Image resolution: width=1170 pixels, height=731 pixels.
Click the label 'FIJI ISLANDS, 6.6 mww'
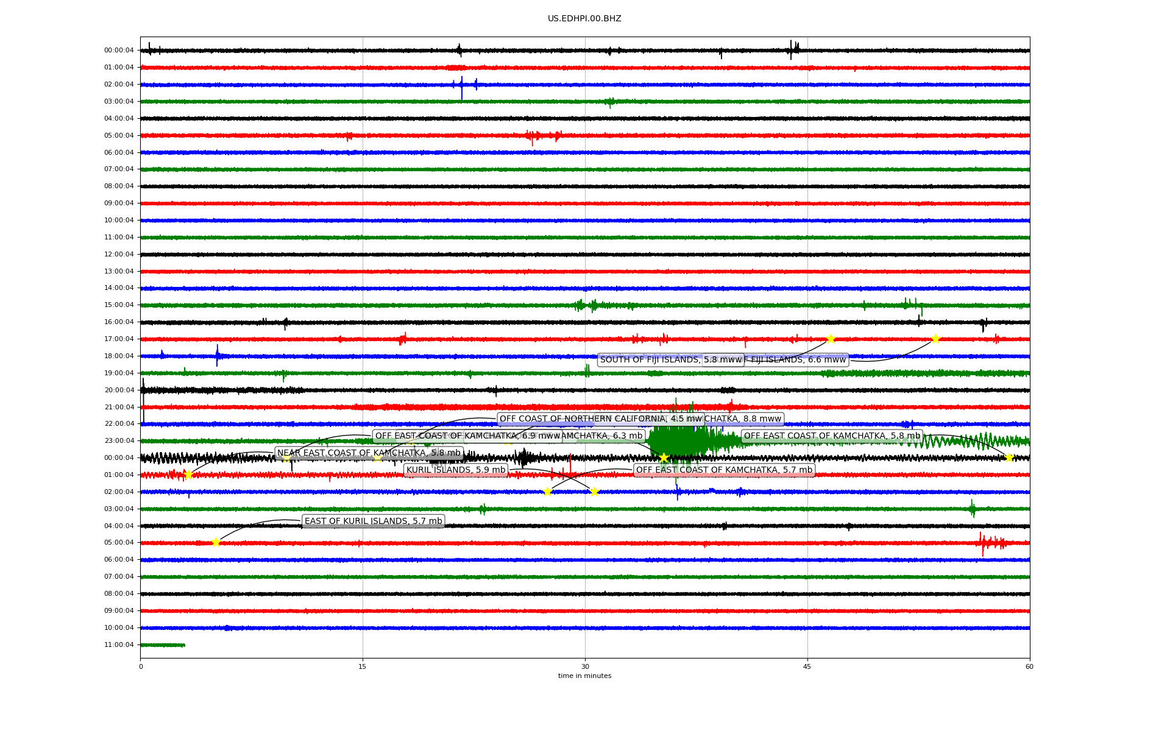tap(798, 360)
